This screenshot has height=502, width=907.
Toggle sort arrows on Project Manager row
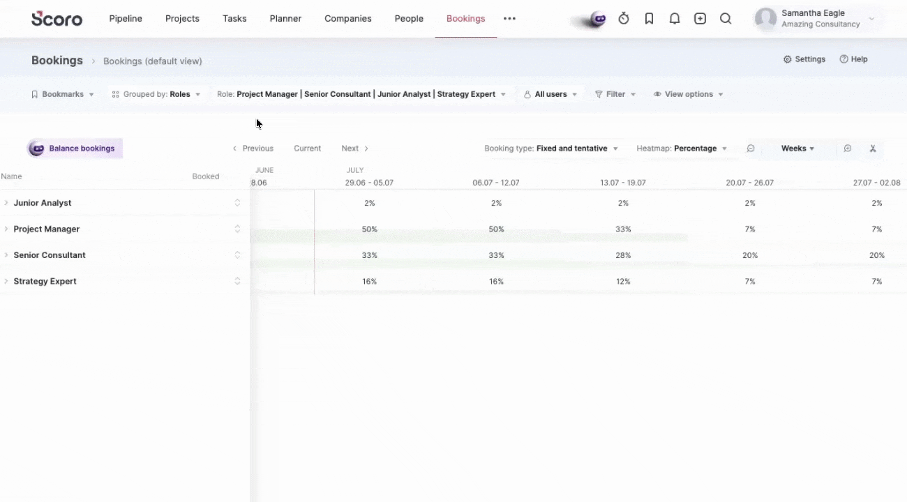[x=237, y=229]
